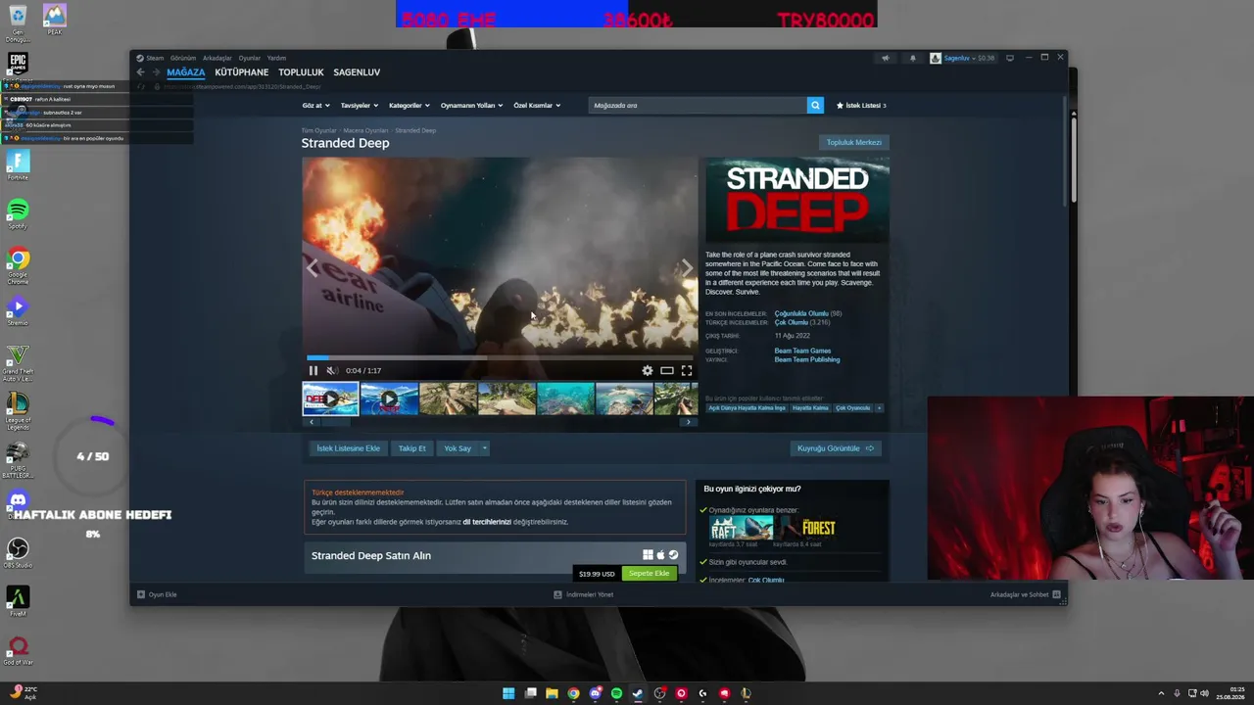Click the Mağazada ara search field
Screen dimensions: 1254x705
click(x=698, y=105)
